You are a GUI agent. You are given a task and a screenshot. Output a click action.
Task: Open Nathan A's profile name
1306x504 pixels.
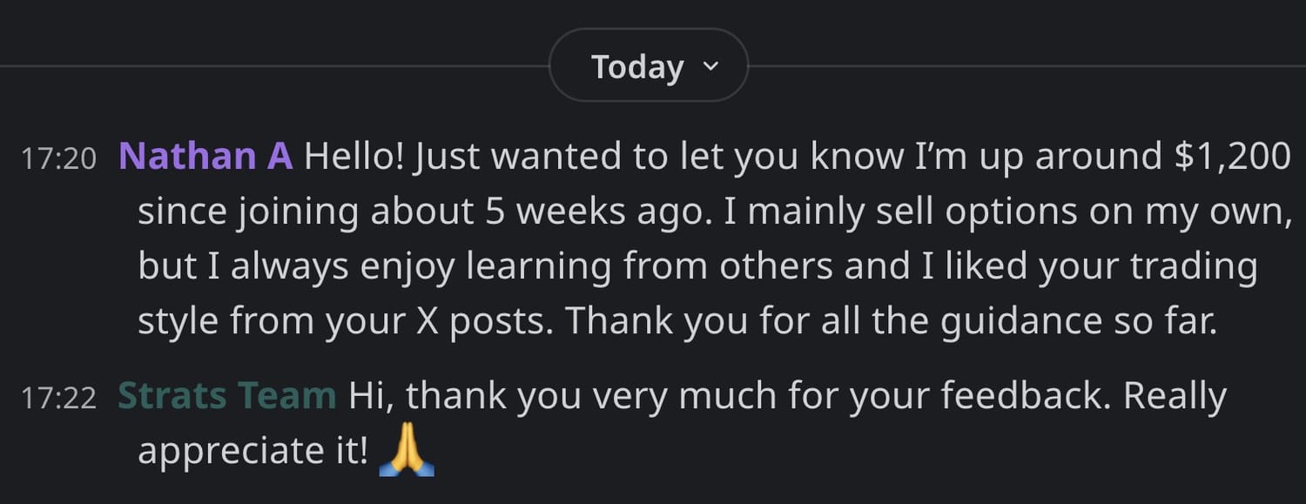pyautogui.click(x=205, y=157)
